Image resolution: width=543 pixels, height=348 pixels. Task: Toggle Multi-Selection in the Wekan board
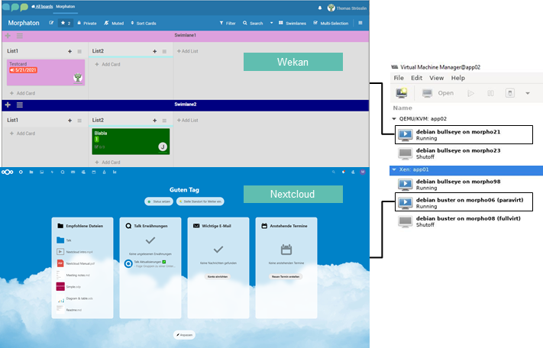point(331,24)
